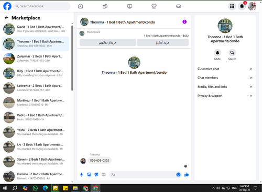The width and height of the screenshot is (262, 192).
Task: Open the Home tab icon
Action: click(80, 6)
